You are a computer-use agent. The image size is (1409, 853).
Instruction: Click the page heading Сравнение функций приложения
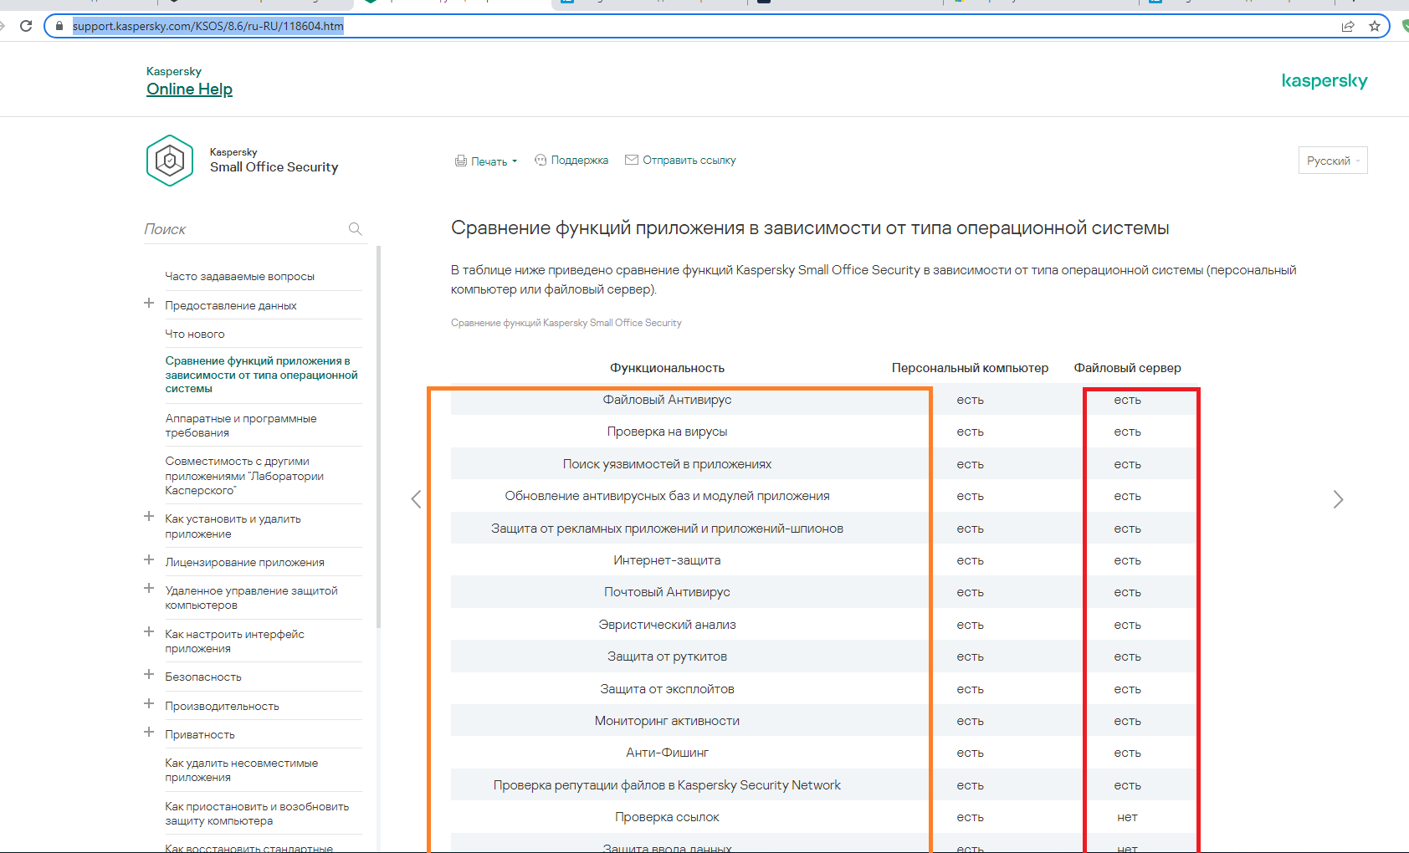point(810,228)
